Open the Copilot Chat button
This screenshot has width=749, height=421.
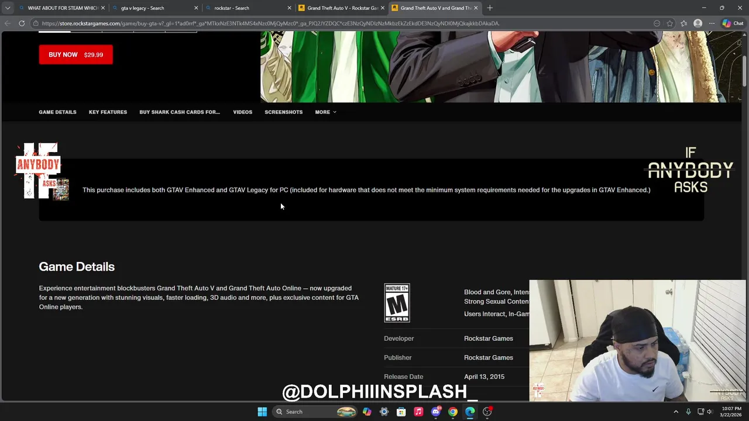[732, 23]
